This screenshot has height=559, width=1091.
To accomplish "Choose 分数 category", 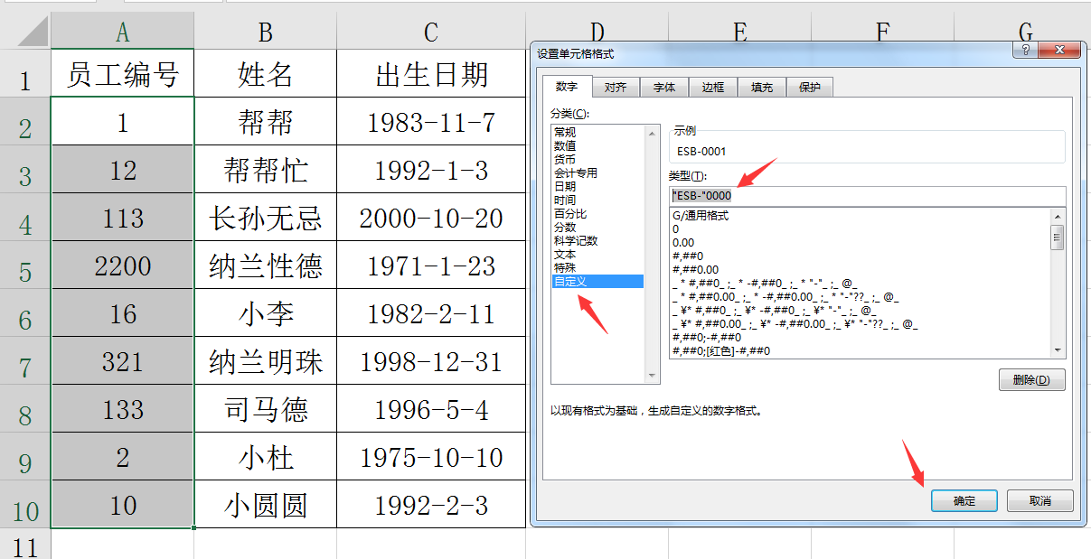I will point(597,228).
